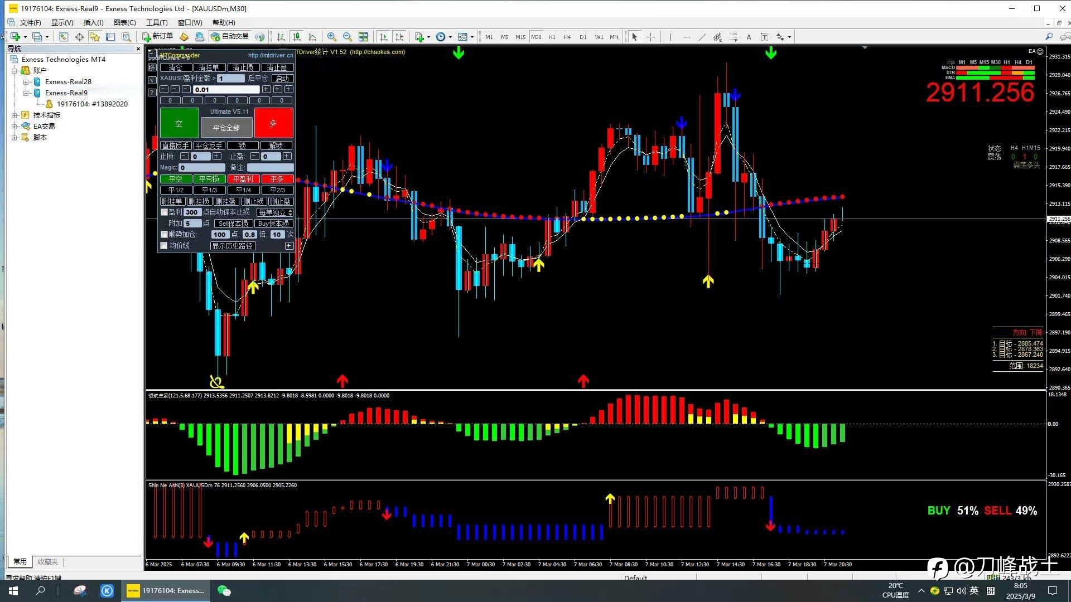
Task: Select the M1 timeframe
Action: (x=489, y=37)
